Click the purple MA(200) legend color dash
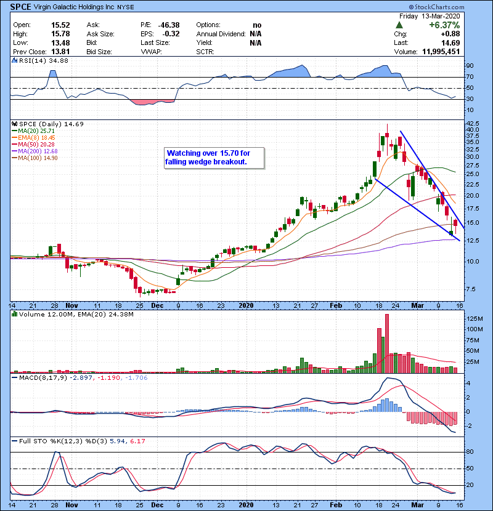Viewport: 493px width, 511px height. [x=14, y=151]
